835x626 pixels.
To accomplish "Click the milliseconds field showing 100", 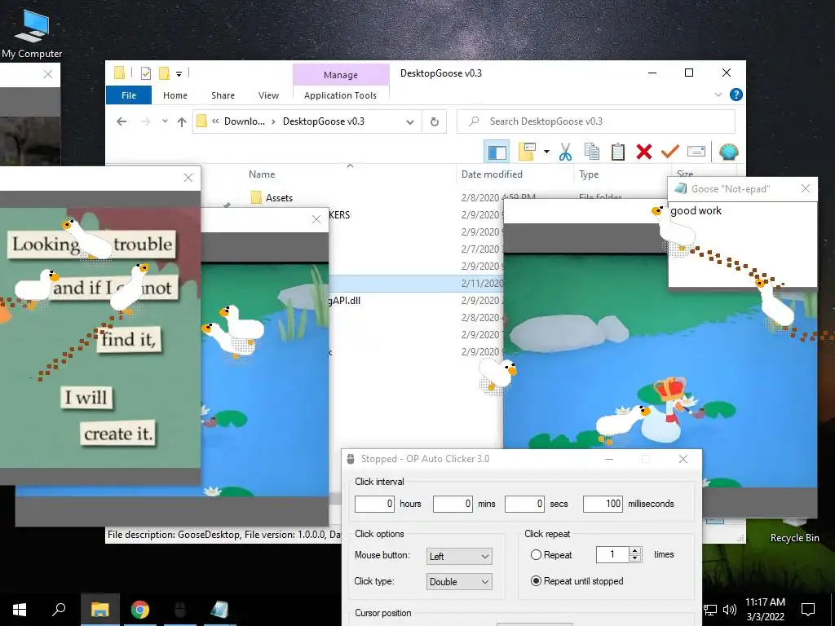I will tap(603, 504).
